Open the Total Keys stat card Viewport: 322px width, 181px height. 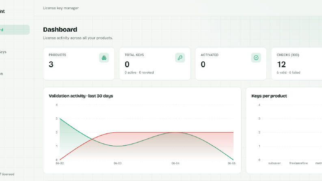(155, 64)
